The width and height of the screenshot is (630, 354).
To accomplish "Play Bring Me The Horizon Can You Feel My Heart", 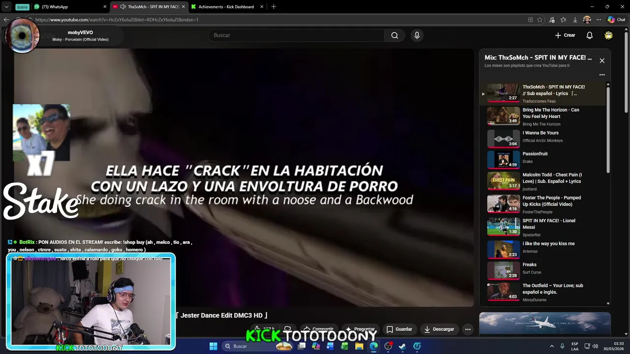I will [541, 117].
